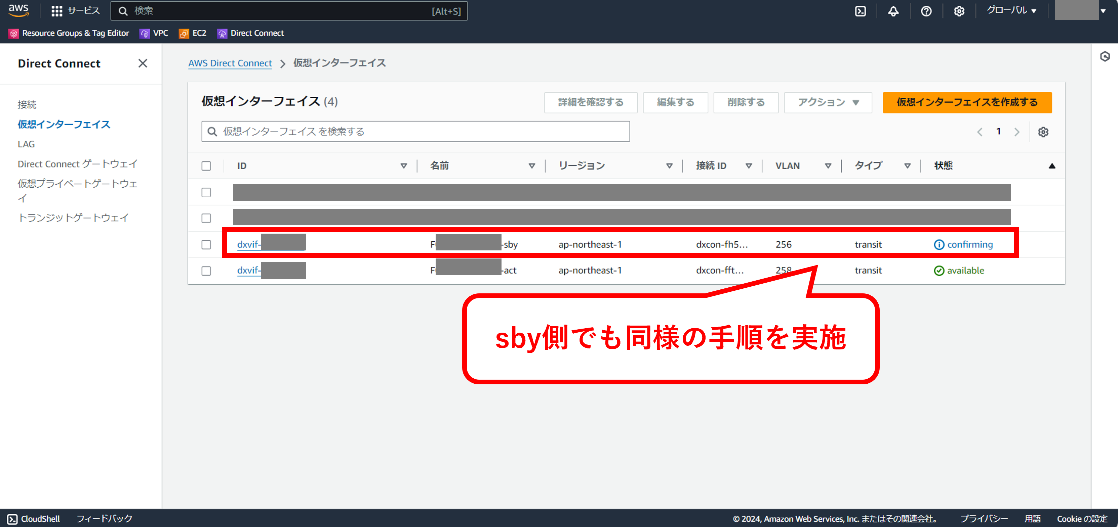Go to previous page of table
This screenshot has width=1118, height=527.
pyautogui.click(x=980, y=132)
